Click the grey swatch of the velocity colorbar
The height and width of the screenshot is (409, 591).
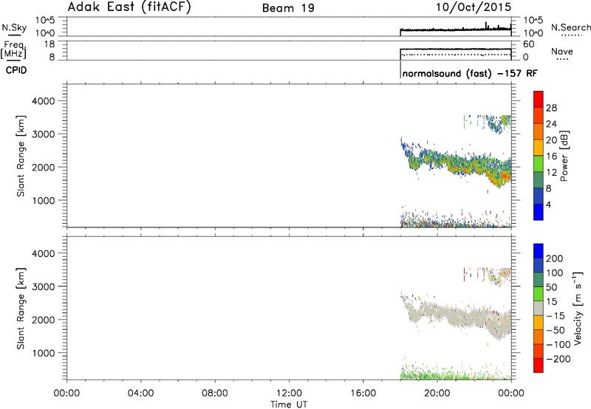(539, 309)
